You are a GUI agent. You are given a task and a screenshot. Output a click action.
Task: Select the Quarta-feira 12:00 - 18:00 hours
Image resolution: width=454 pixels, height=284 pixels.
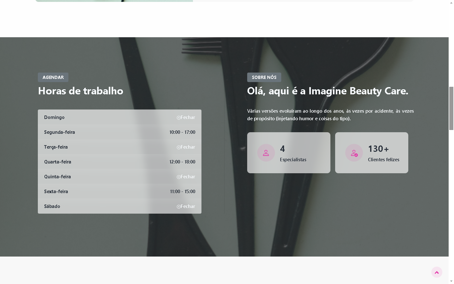[x=182, y=162]
